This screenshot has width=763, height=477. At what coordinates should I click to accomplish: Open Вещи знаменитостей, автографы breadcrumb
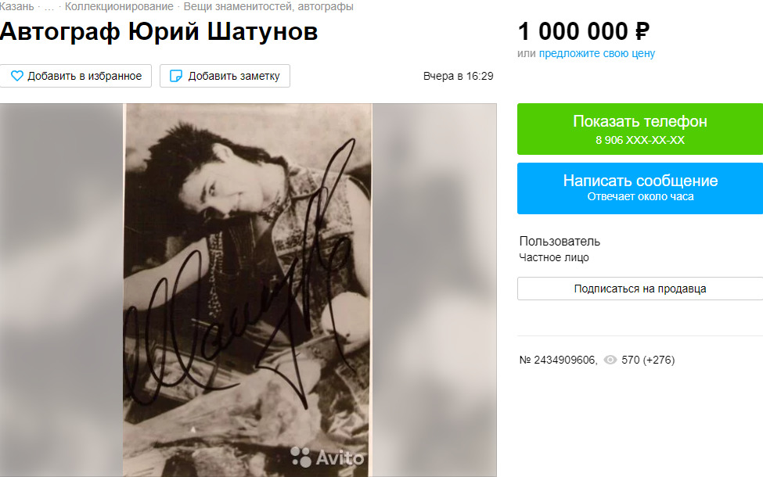point(268,7)
